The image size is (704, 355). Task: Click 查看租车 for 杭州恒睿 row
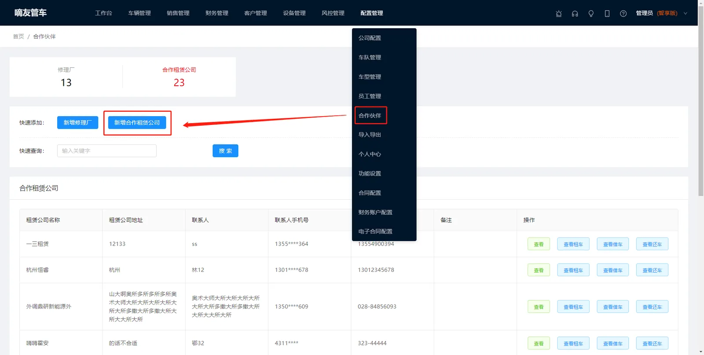click(x=573, y=270)
